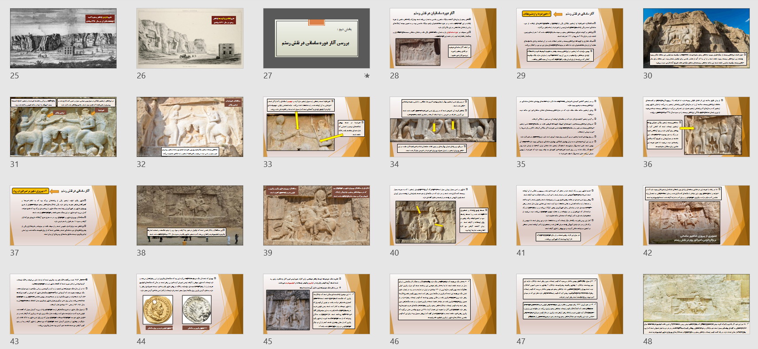758x349 pixels.
Task: Click slide 47 with two text boxes
Action: click(x=570, y=304)
